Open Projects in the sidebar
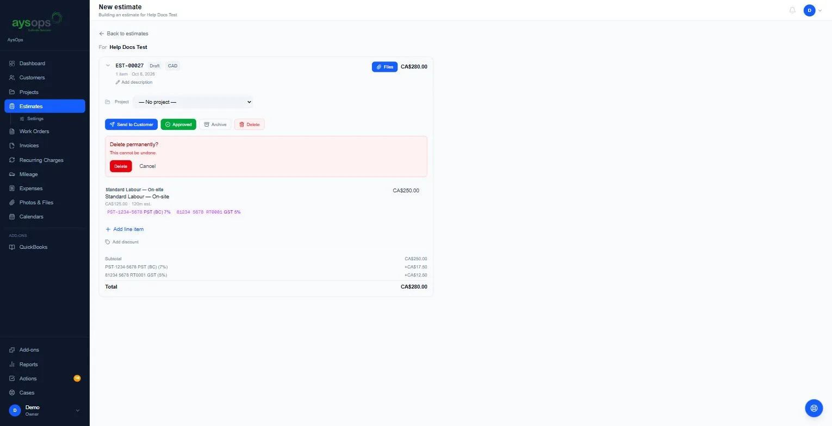The width and height of the screenshot is (832, 426). pos(45,92)
